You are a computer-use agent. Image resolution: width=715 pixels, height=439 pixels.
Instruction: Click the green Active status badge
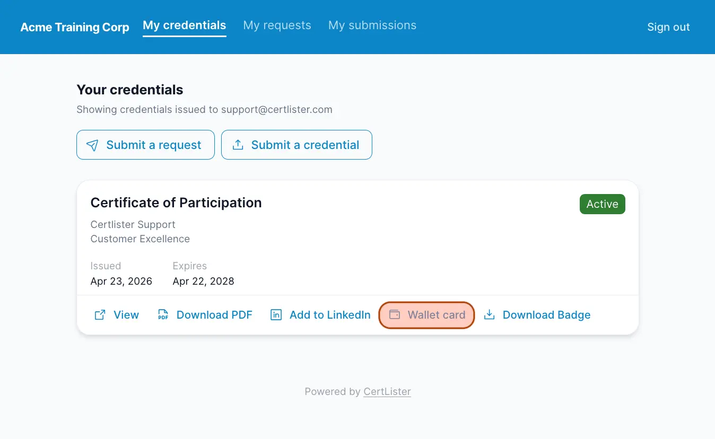[x=602, y=204]
